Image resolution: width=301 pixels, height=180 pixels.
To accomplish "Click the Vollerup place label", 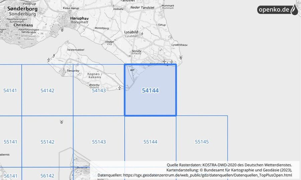I will (x=29, y=4).
